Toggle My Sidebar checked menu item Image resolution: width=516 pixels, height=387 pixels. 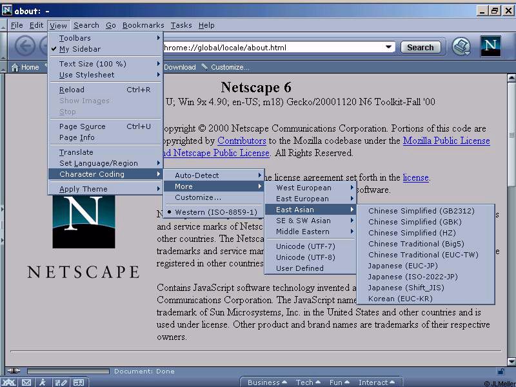click(105, 49)
